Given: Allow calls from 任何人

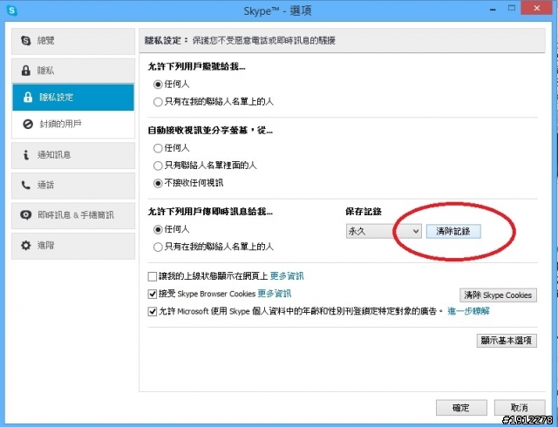Looking at the screenshot, I should coord(158,85).
